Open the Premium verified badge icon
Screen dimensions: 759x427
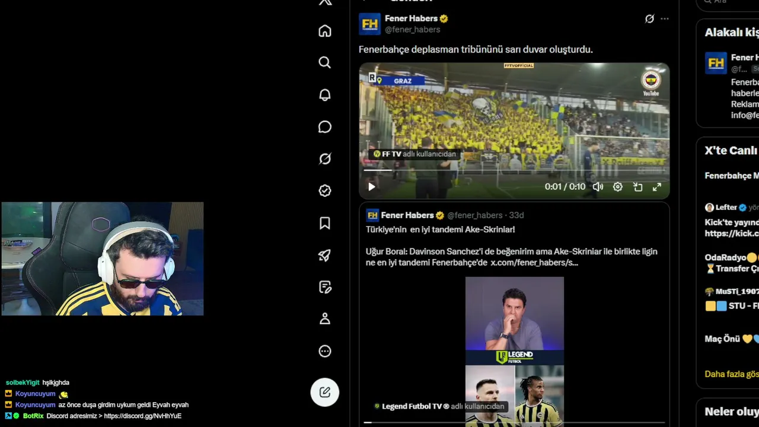coord(325,191)
